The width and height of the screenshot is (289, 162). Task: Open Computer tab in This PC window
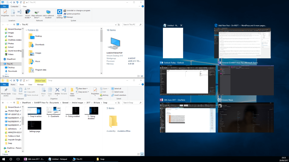tap(14, 6)
